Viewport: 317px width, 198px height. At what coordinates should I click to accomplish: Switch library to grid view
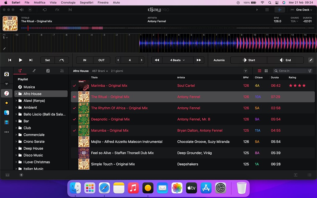266,71
